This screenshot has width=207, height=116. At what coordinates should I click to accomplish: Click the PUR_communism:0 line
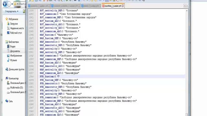coord(86,97)
